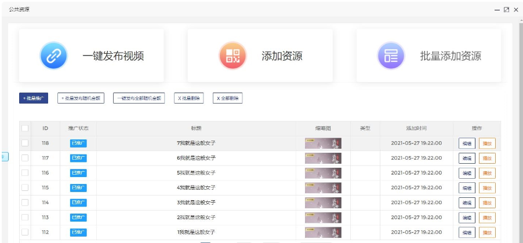The width and height of the screenshot is (523, 243).
Task: Check the box for row ID 116
Action: tap(25, 173)
